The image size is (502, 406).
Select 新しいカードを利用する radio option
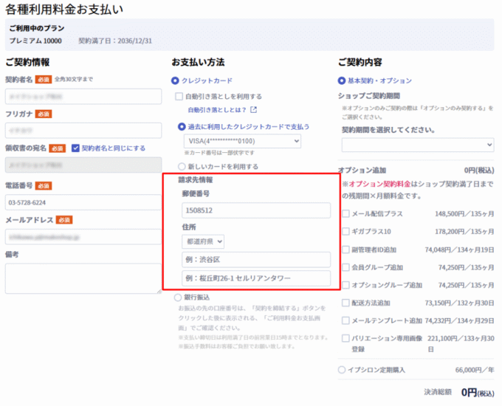(x=182, y=166)
